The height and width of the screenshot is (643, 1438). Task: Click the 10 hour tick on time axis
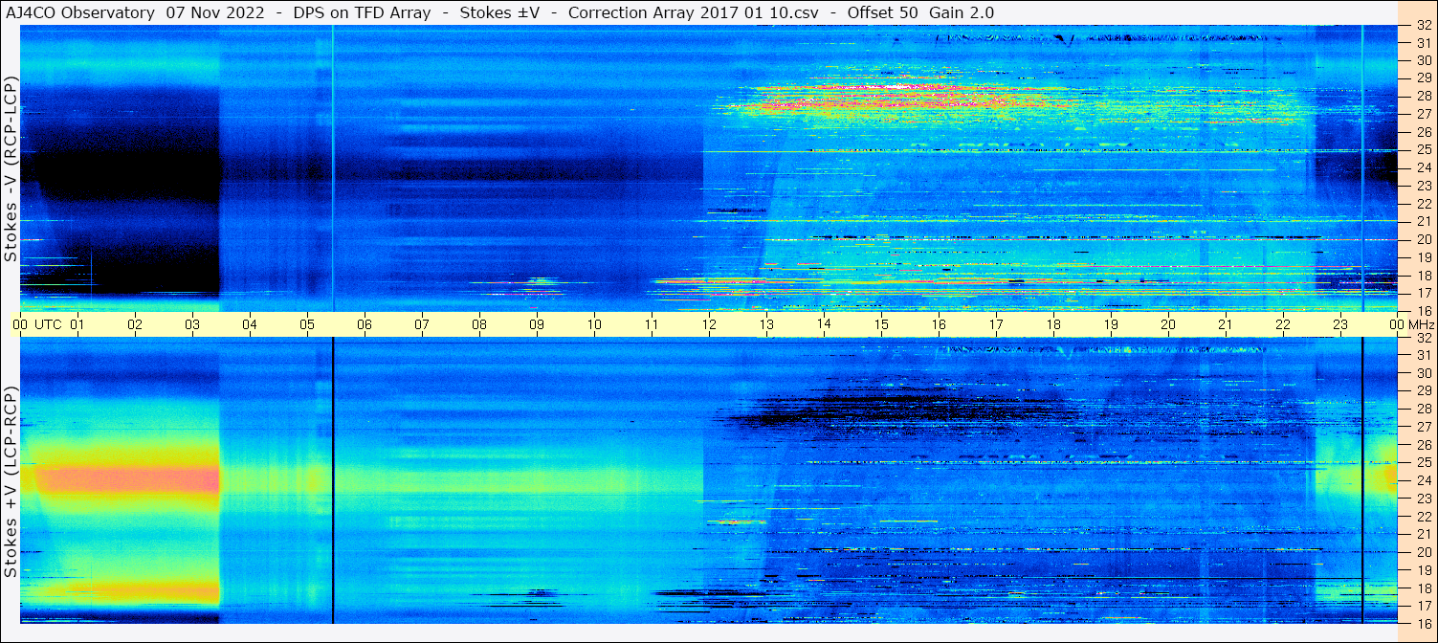point(594,324)
